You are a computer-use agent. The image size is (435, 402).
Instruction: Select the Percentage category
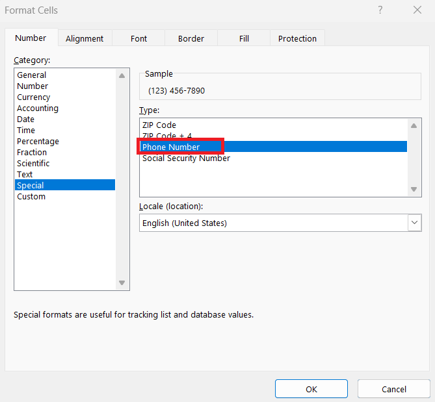(65, 142)
